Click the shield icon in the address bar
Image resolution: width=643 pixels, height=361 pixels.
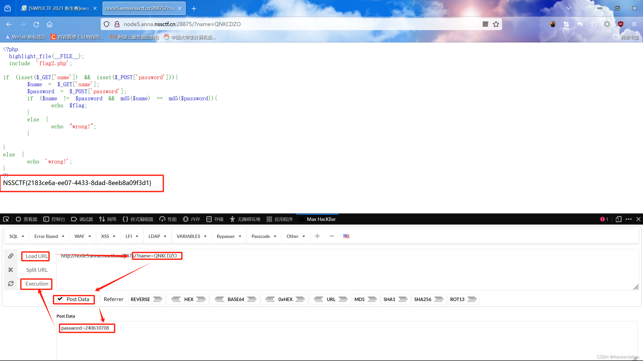(x=106, y=24)
